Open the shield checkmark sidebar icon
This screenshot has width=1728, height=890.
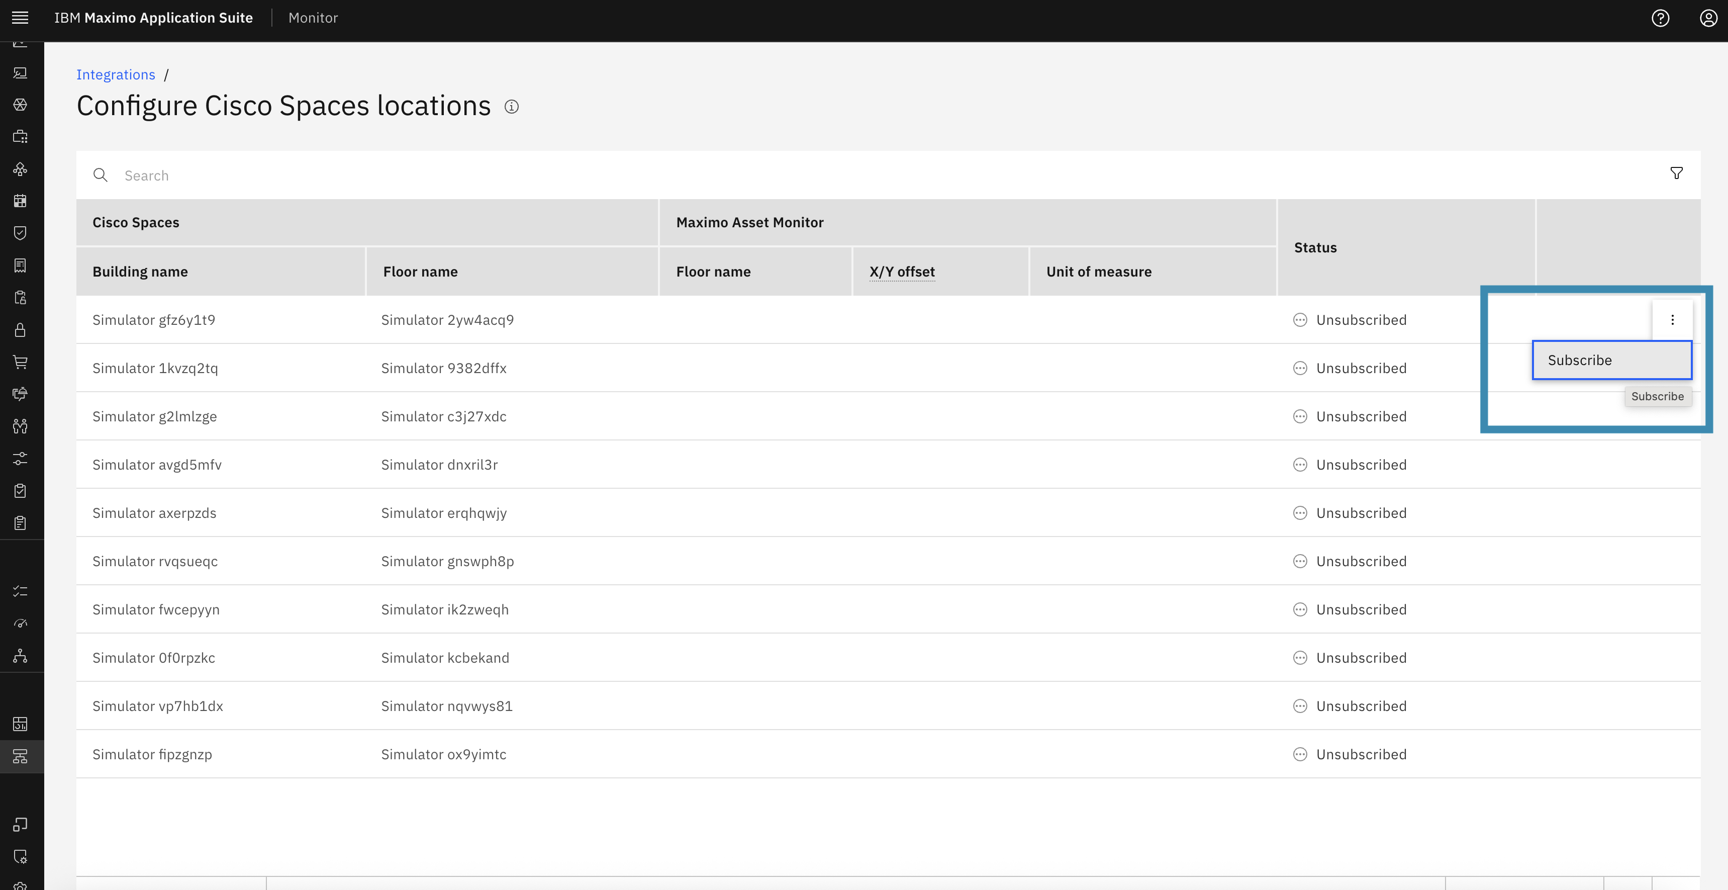click(x=20, y=233)
